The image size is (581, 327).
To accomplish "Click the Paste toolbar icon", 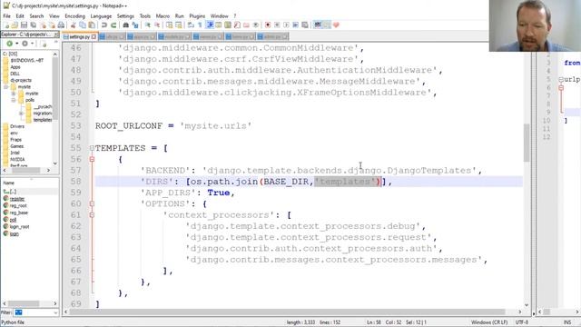I will (x=92, y=25).
